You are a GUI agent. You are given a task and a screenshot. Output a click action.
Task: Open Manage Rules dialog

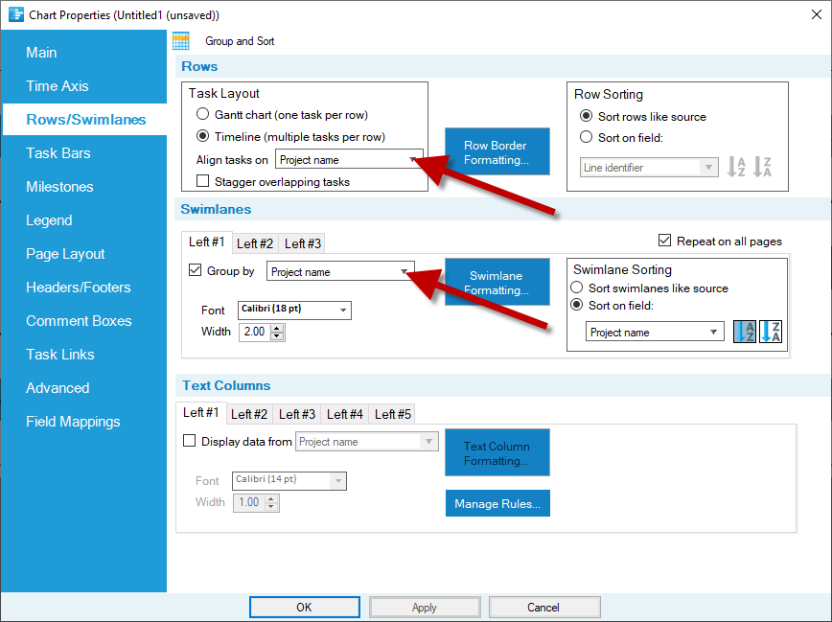point(497,503)
